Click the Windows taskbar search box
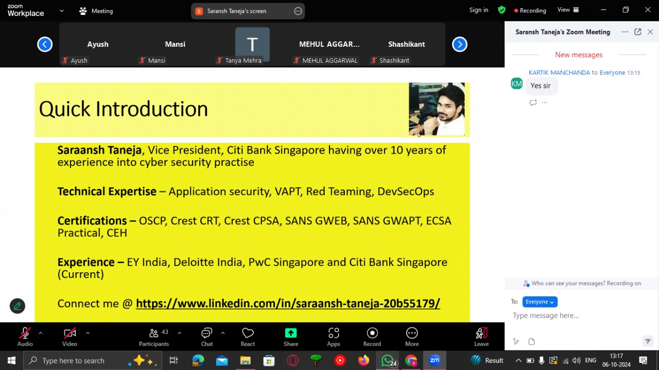The width and height of the screenshot is (659, 370). tap(93, 360)
